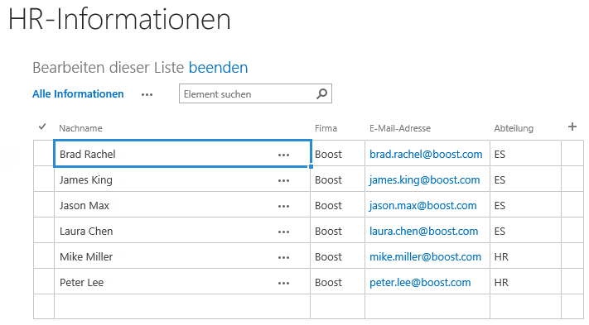Open the Nachname column header menu
Viewport: 589px width, 325px height.
(x=80, y=128)
